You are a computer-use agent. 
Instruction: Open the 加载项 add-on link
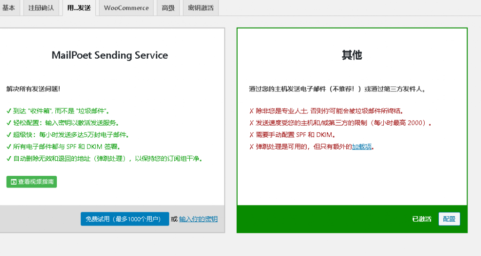coord(362,147)
